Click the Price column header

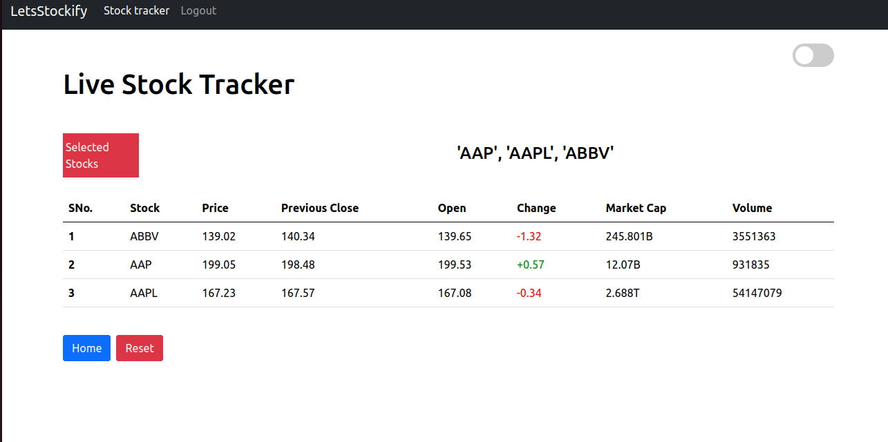(215, 208)
